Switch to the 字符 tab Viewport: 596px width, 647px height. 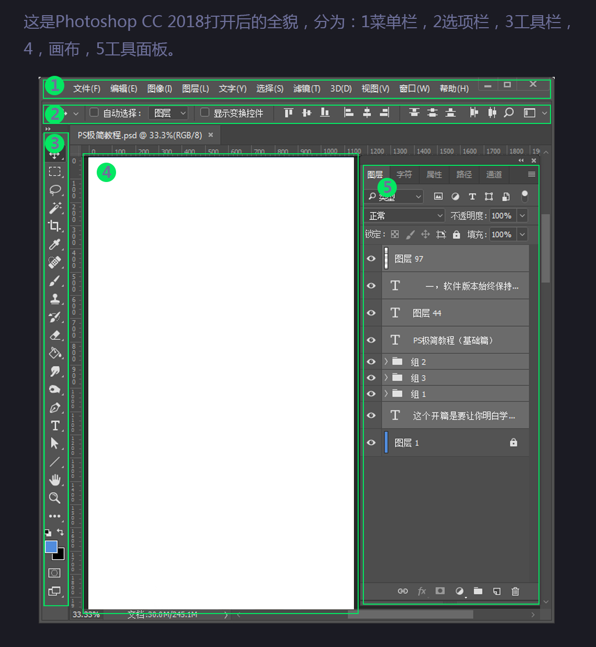[x=404, y=175]
